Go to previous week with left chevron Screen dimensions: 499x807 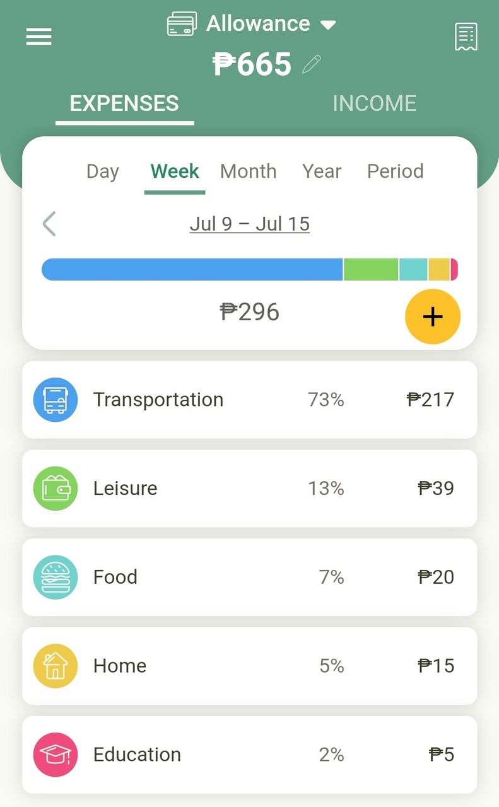(49, 224)
